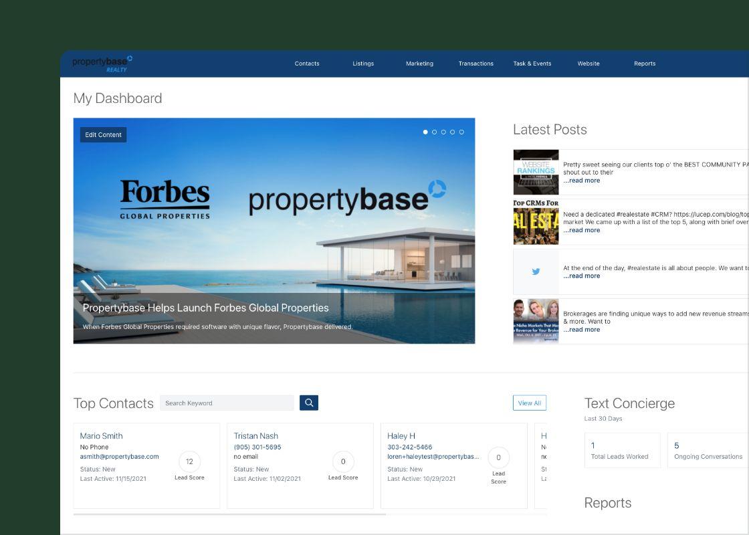Click read more on the Brokerages revenue post
Viewport: 749px width, 535px height.
pos(581,330)
